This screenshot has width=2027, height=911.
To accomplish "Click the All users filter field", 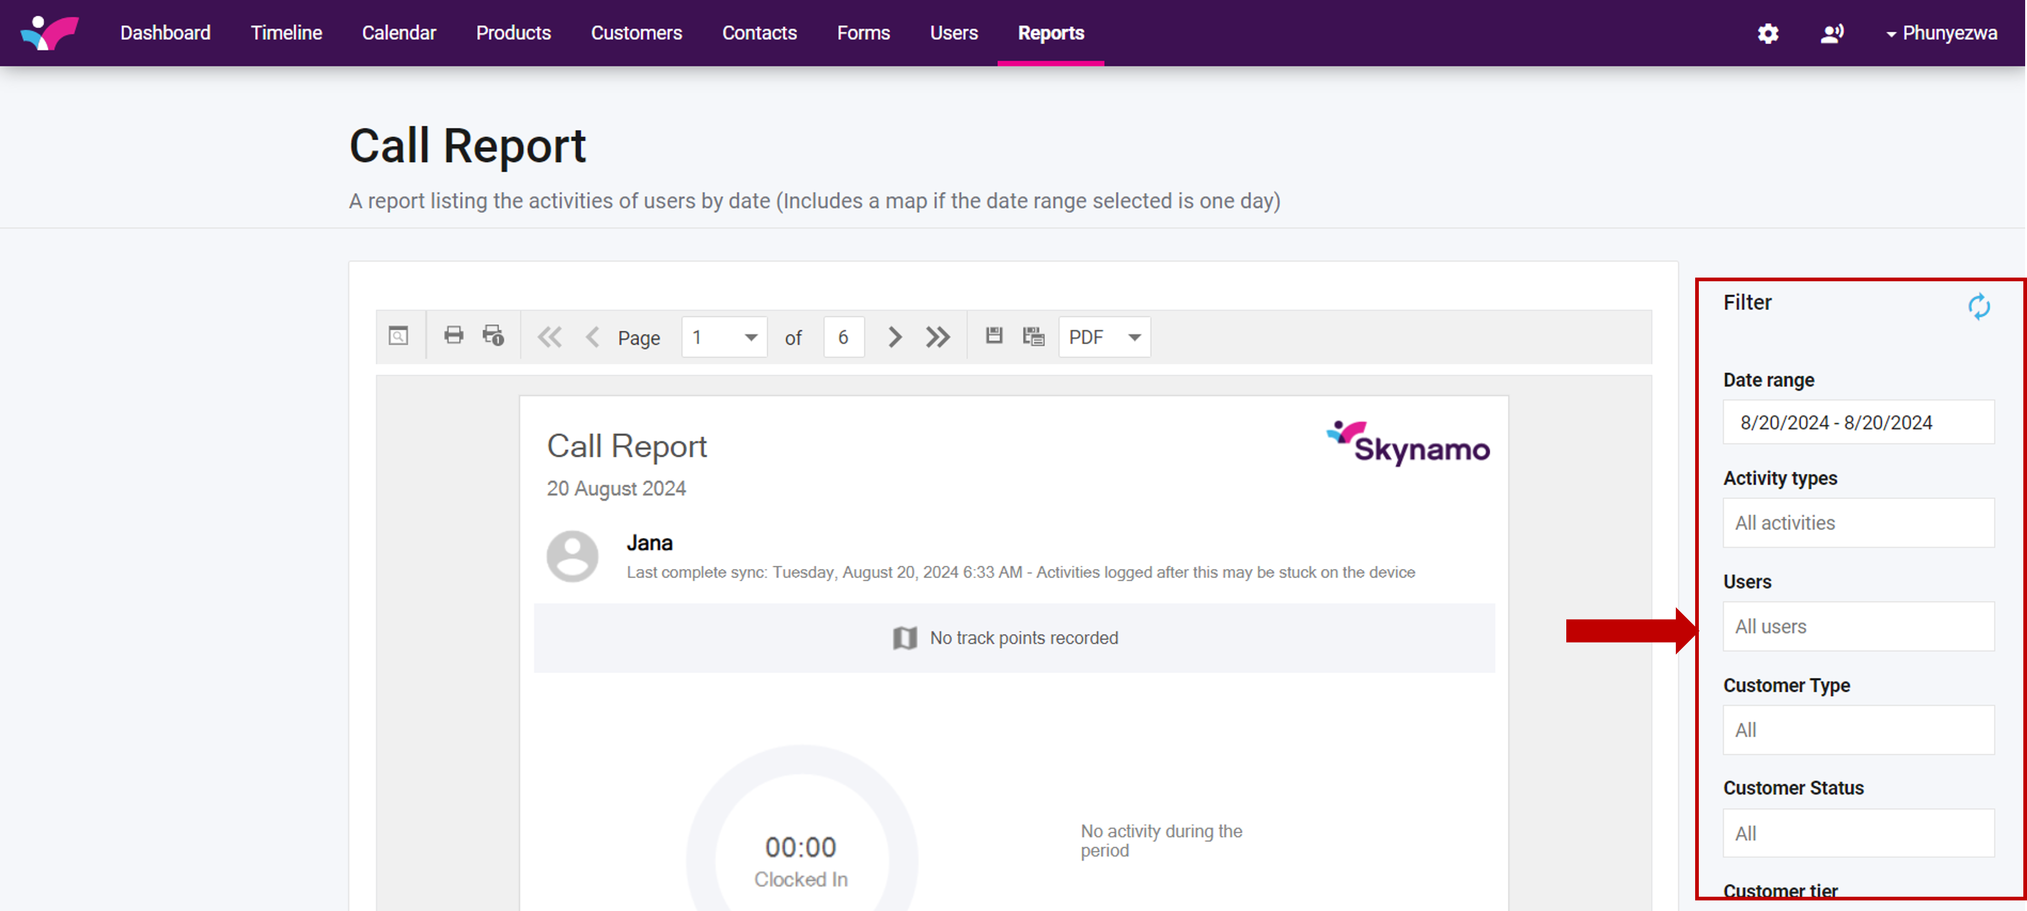I will pos(1858,627).
